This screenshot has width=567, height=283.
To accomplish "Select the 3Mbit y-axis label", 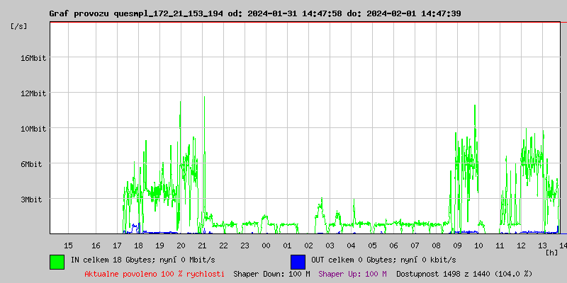I will (33, 200).
